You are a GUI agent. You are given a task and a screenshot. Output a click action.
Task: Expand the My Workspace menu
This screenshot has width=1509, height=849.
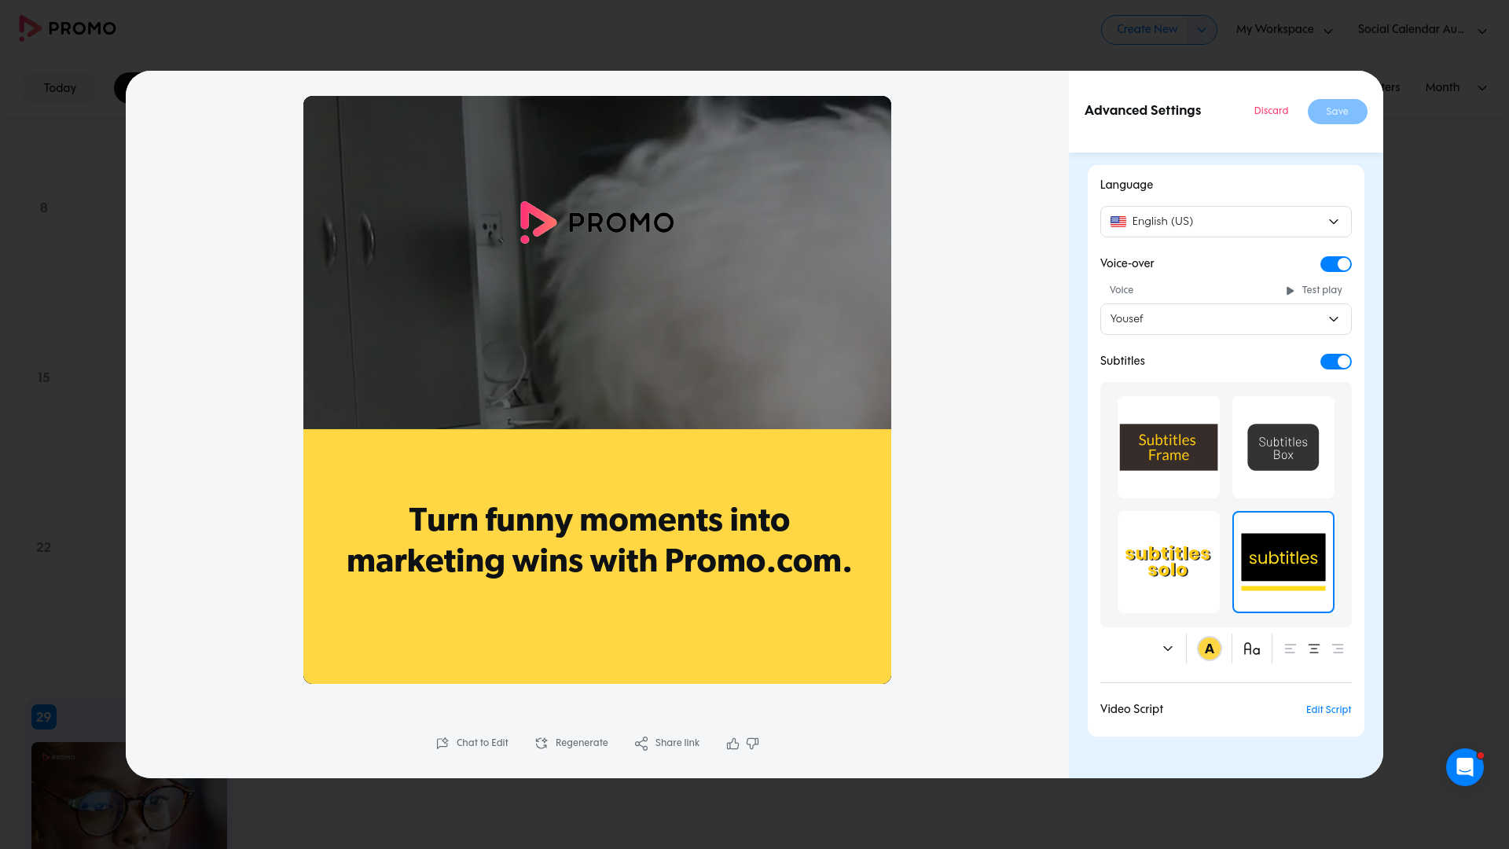[1284, 30]
